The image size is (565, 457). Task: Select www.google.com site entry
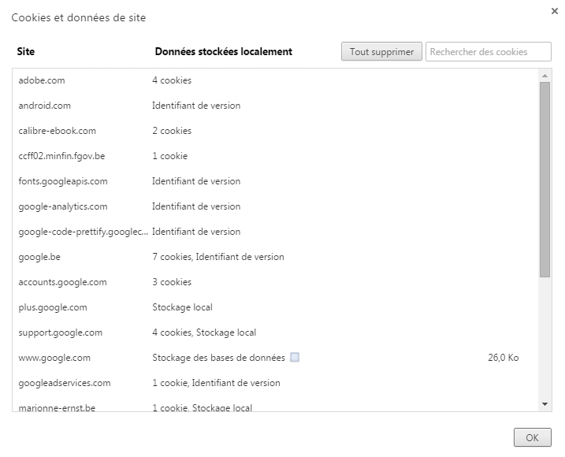pyautogui.click(x=276, y=358)
